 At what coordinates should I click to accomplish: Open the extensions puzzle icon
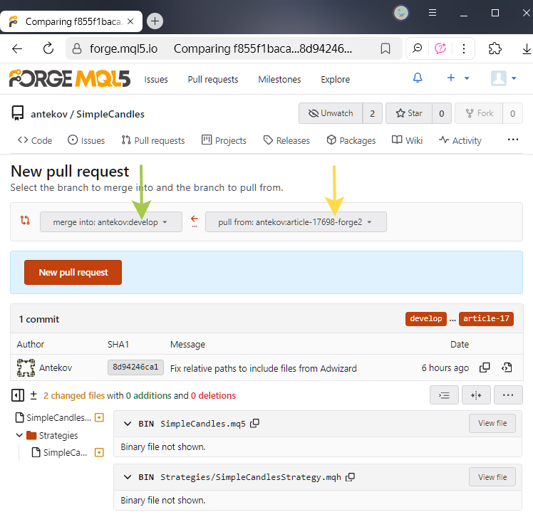[x=495, y=48]
